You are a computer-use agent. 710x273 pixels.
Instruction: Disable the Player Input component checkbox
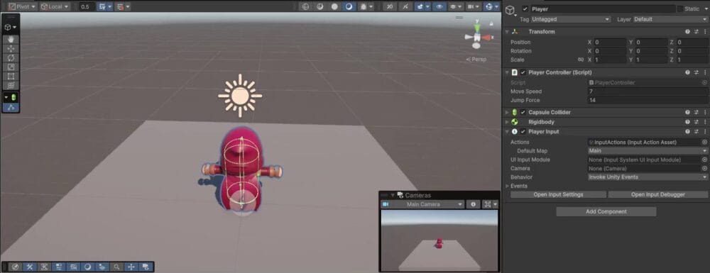[x=523, y=132]
